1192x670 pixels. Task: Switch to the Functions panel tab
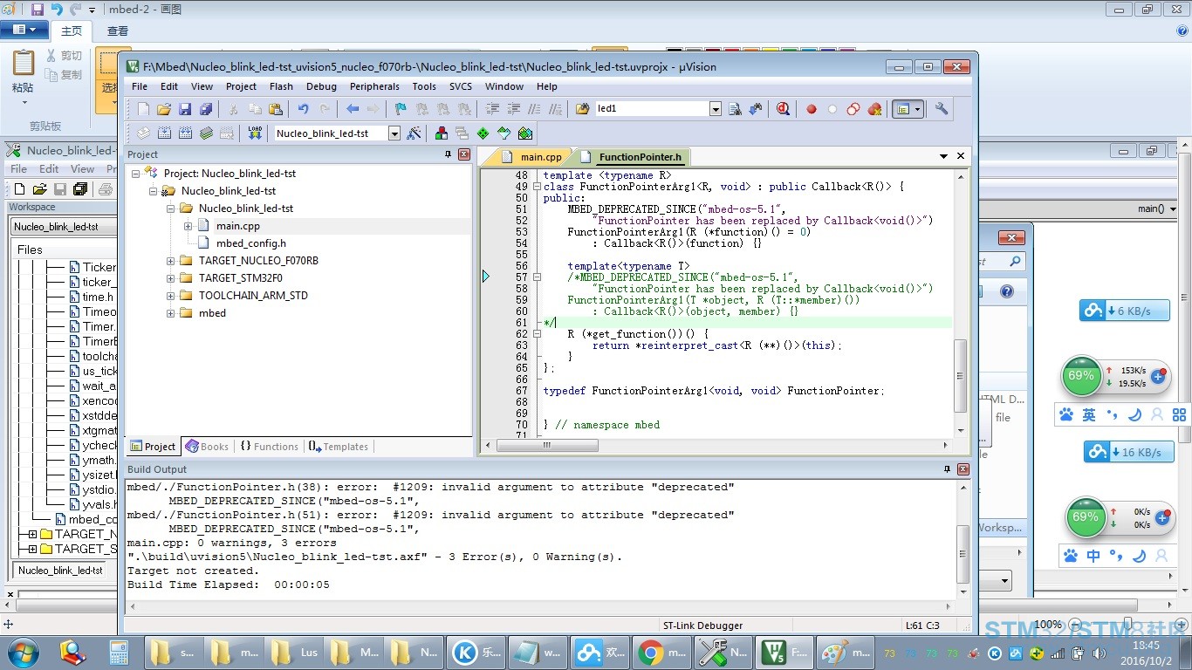270,447
